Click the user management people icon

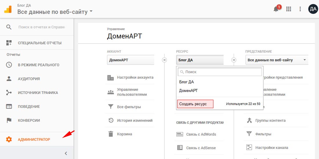pyautogui.click(x=110, y=92)
